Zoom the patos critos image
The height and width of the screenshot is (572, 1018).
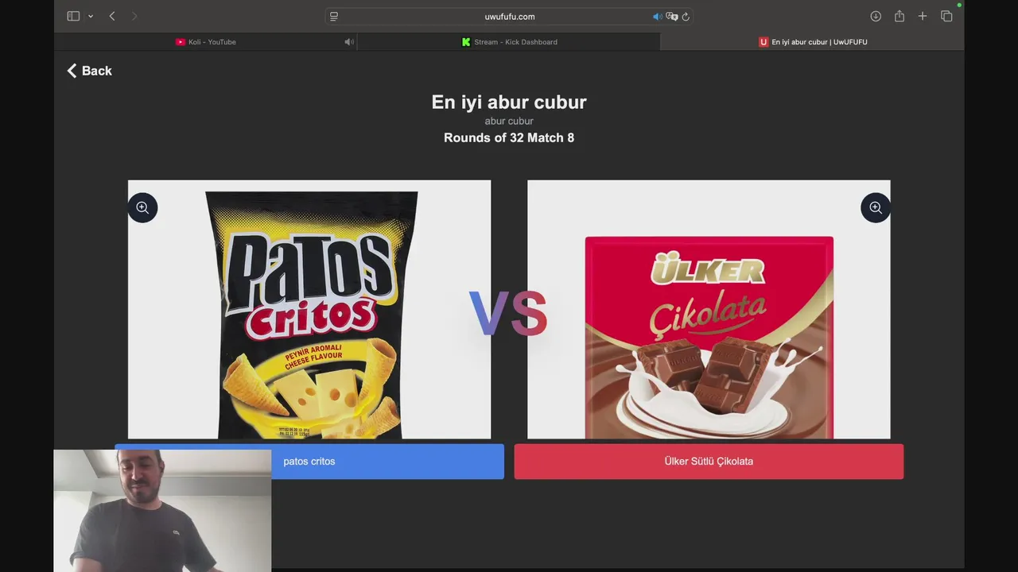(142, 207)
